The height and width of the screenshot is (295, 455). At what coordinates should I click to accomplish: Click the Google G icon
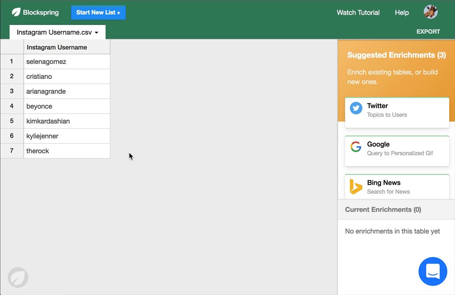point(356,147)
